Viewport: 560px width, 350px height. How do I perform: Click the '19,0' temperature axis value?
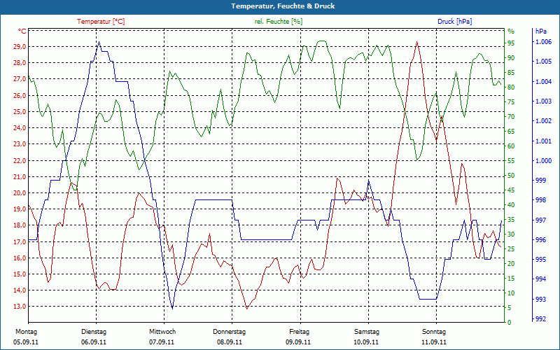20,209
